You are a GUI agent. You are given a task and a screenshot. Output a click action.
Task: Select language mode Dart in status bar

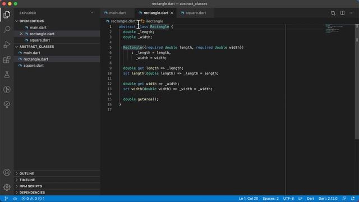(310, 199)
